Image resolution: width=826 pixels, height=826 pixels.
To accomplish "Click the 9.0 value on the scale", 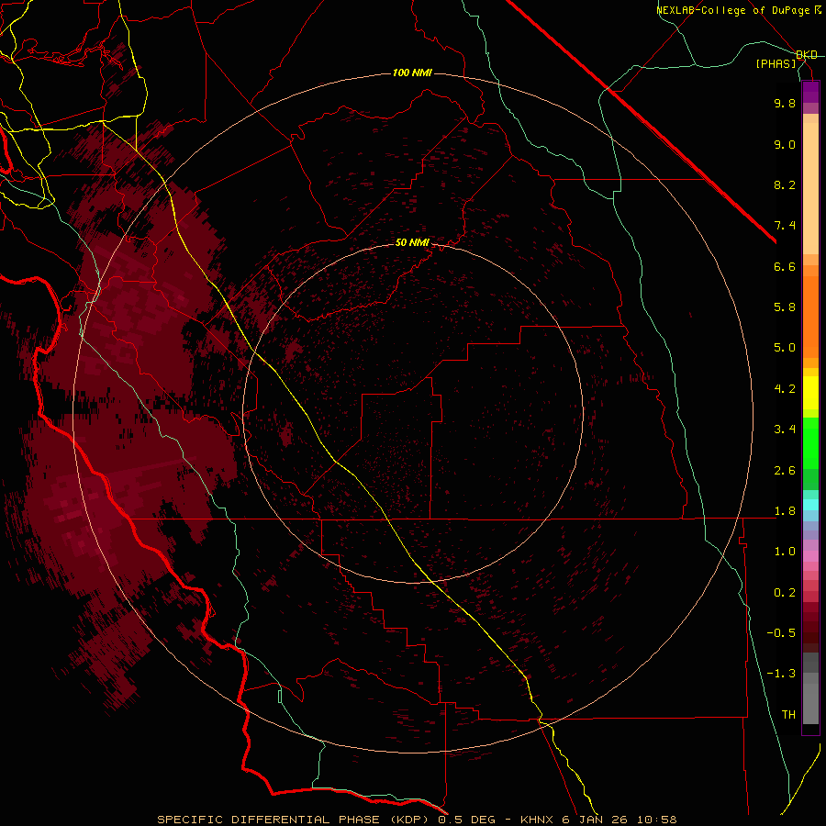I will click(x=785, y=144).
